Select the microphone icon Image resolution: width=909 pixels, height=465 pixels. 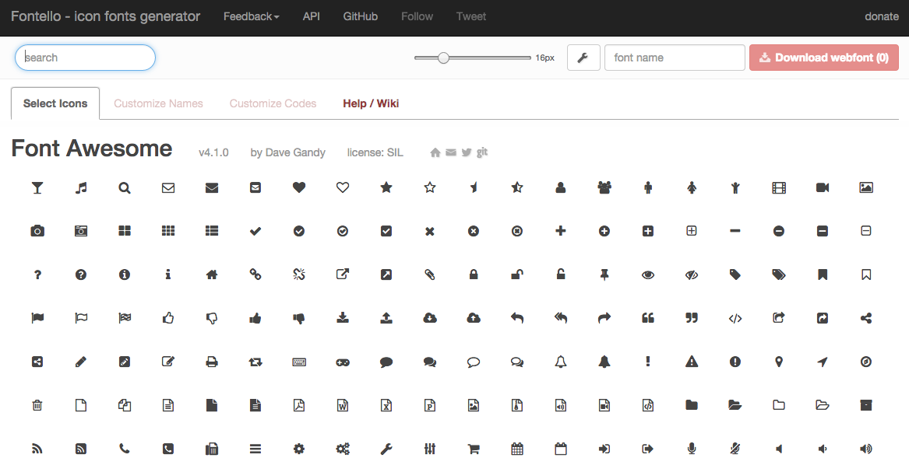(x=692, y=448)
